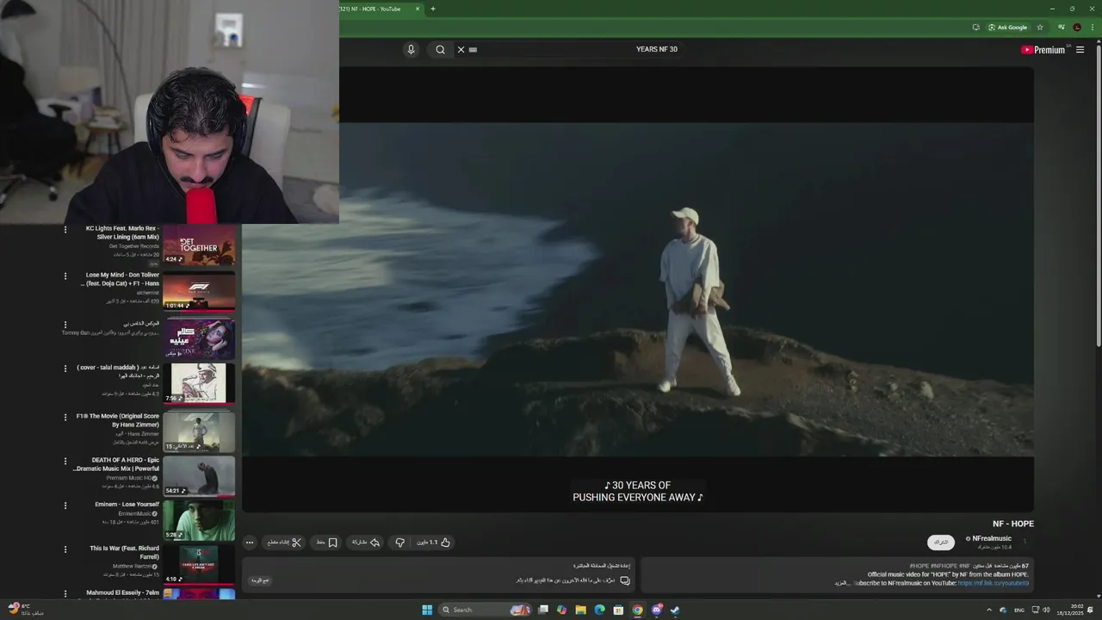Open This Is War Feat. Richard Farrell title
1102x620 pixels.
[125, 553]
